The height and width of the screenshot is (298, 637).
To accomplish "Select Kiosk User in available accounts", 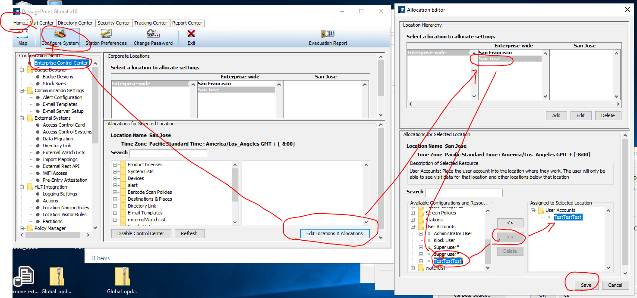I will pos(444,240).
